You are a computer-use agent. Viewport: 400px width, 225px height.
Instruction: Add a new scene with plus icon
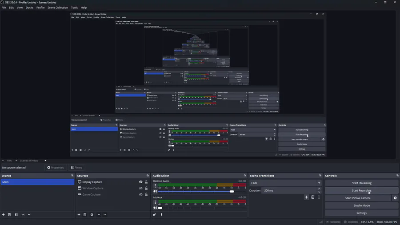click(x=3, y=214)
